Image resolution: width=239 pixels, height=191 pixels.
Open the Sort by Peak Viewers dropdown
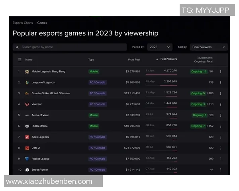coord(209,47)
